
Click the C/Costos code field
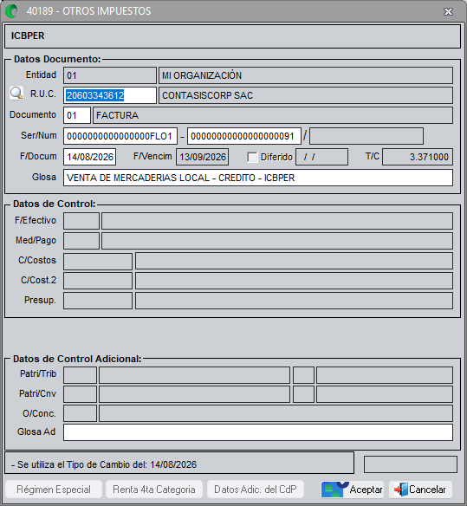click(x=98, y=262)
